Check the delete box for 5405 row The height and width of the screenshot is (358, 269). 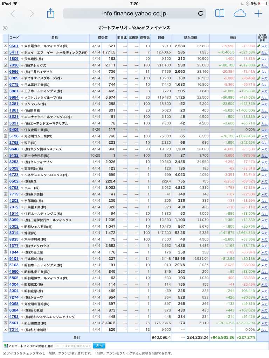click(x=6, y=130)
